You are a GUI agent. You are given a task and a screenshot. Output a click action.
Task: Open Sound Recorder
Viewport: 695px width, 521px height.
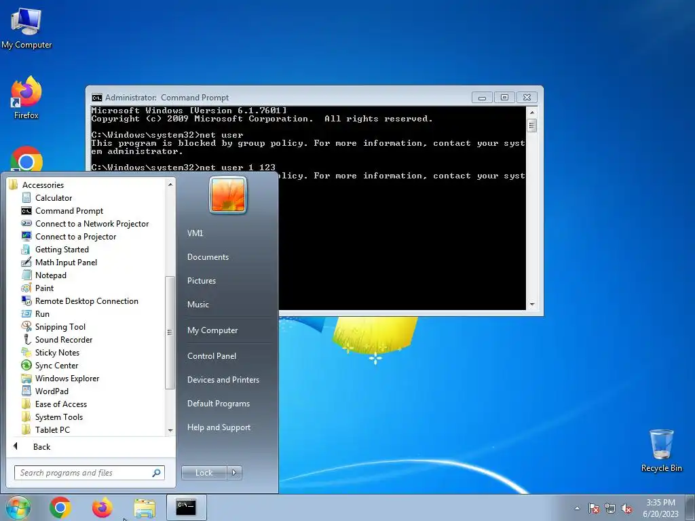point(63,339)
